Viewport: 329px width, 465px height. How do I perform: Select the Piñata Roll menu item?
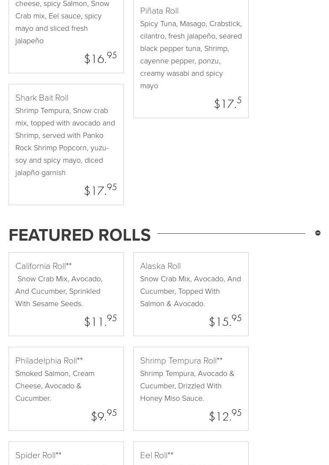pos(159,11)
